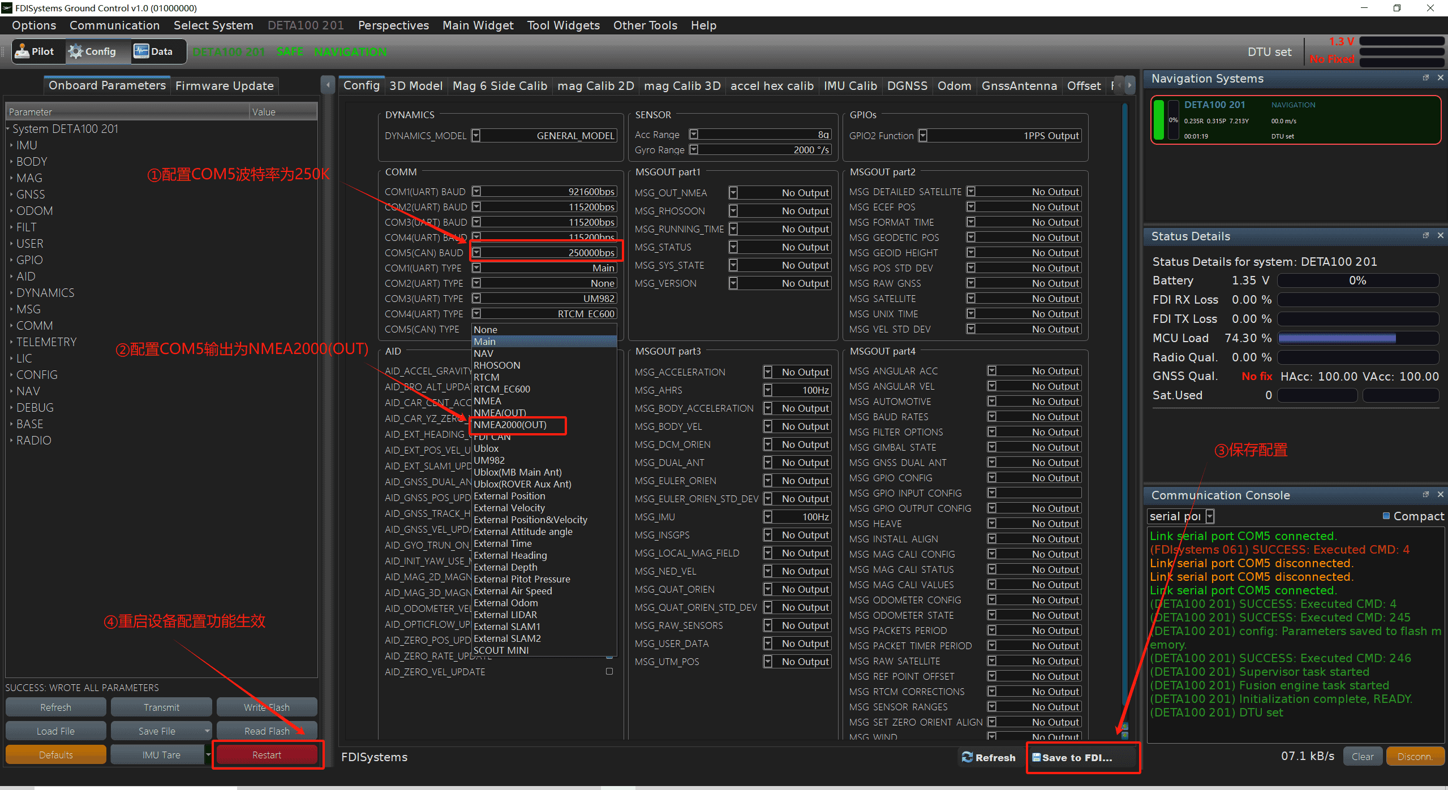The height and width of the screenshot is (790, 1448).
Task: Click Save to FDI disk icon button
Action: [x=1035, y=757]
